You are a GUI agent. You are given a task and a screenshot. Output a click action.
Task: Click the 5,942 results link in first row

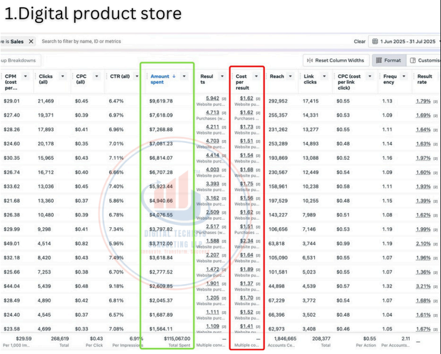click(212, 98)
